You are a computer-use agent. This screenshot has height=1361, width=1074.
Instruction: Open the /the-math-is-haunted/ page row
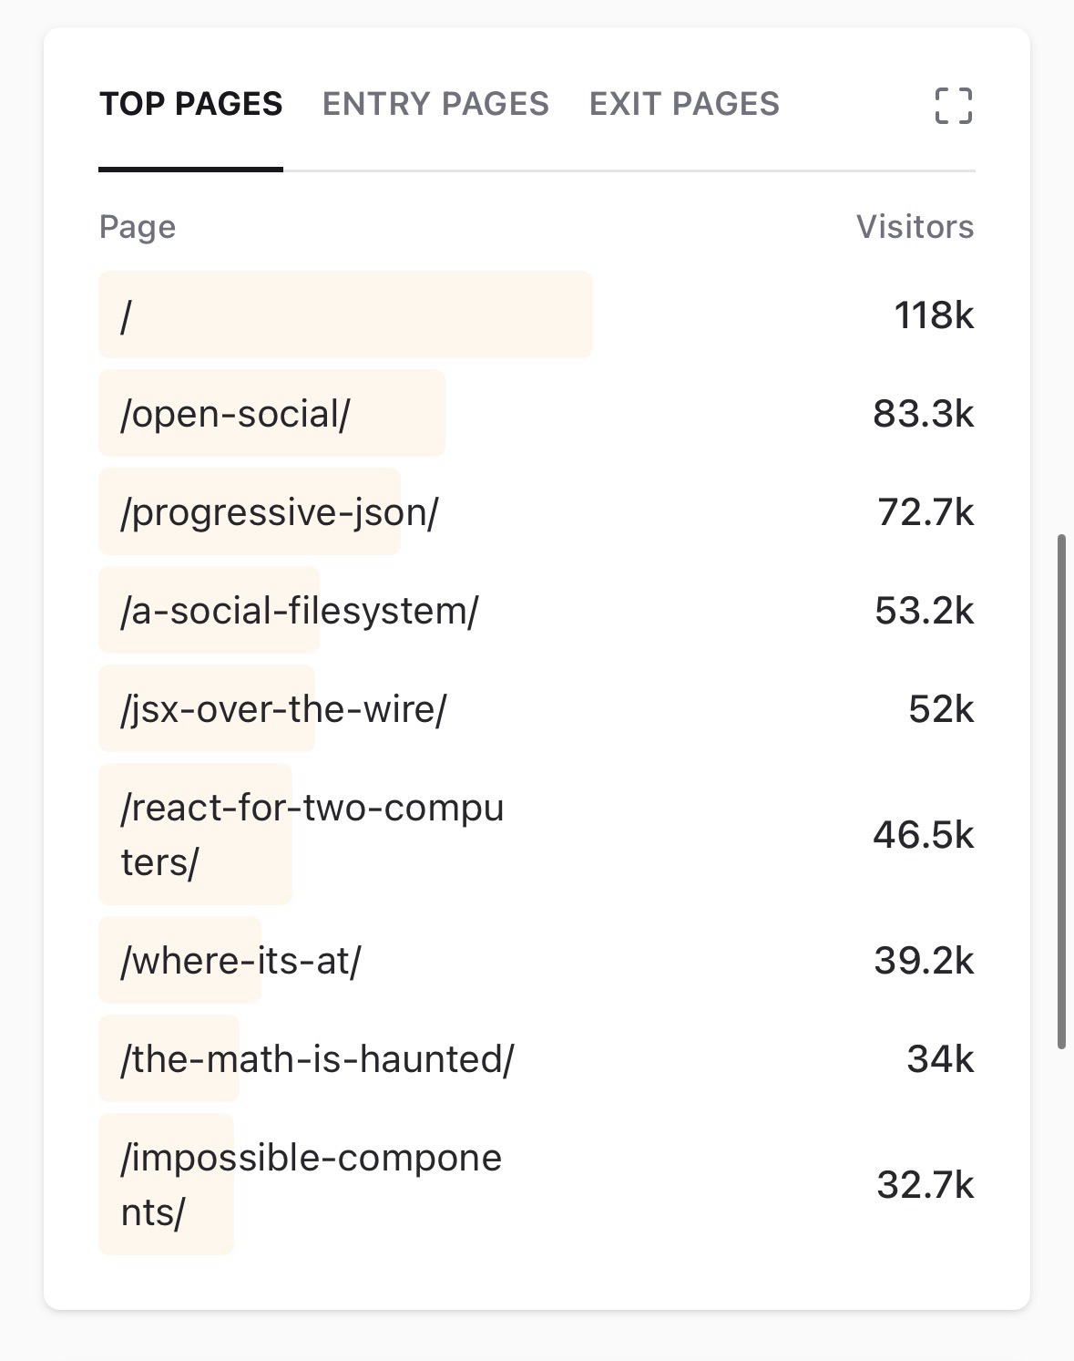pos(317,1059)
